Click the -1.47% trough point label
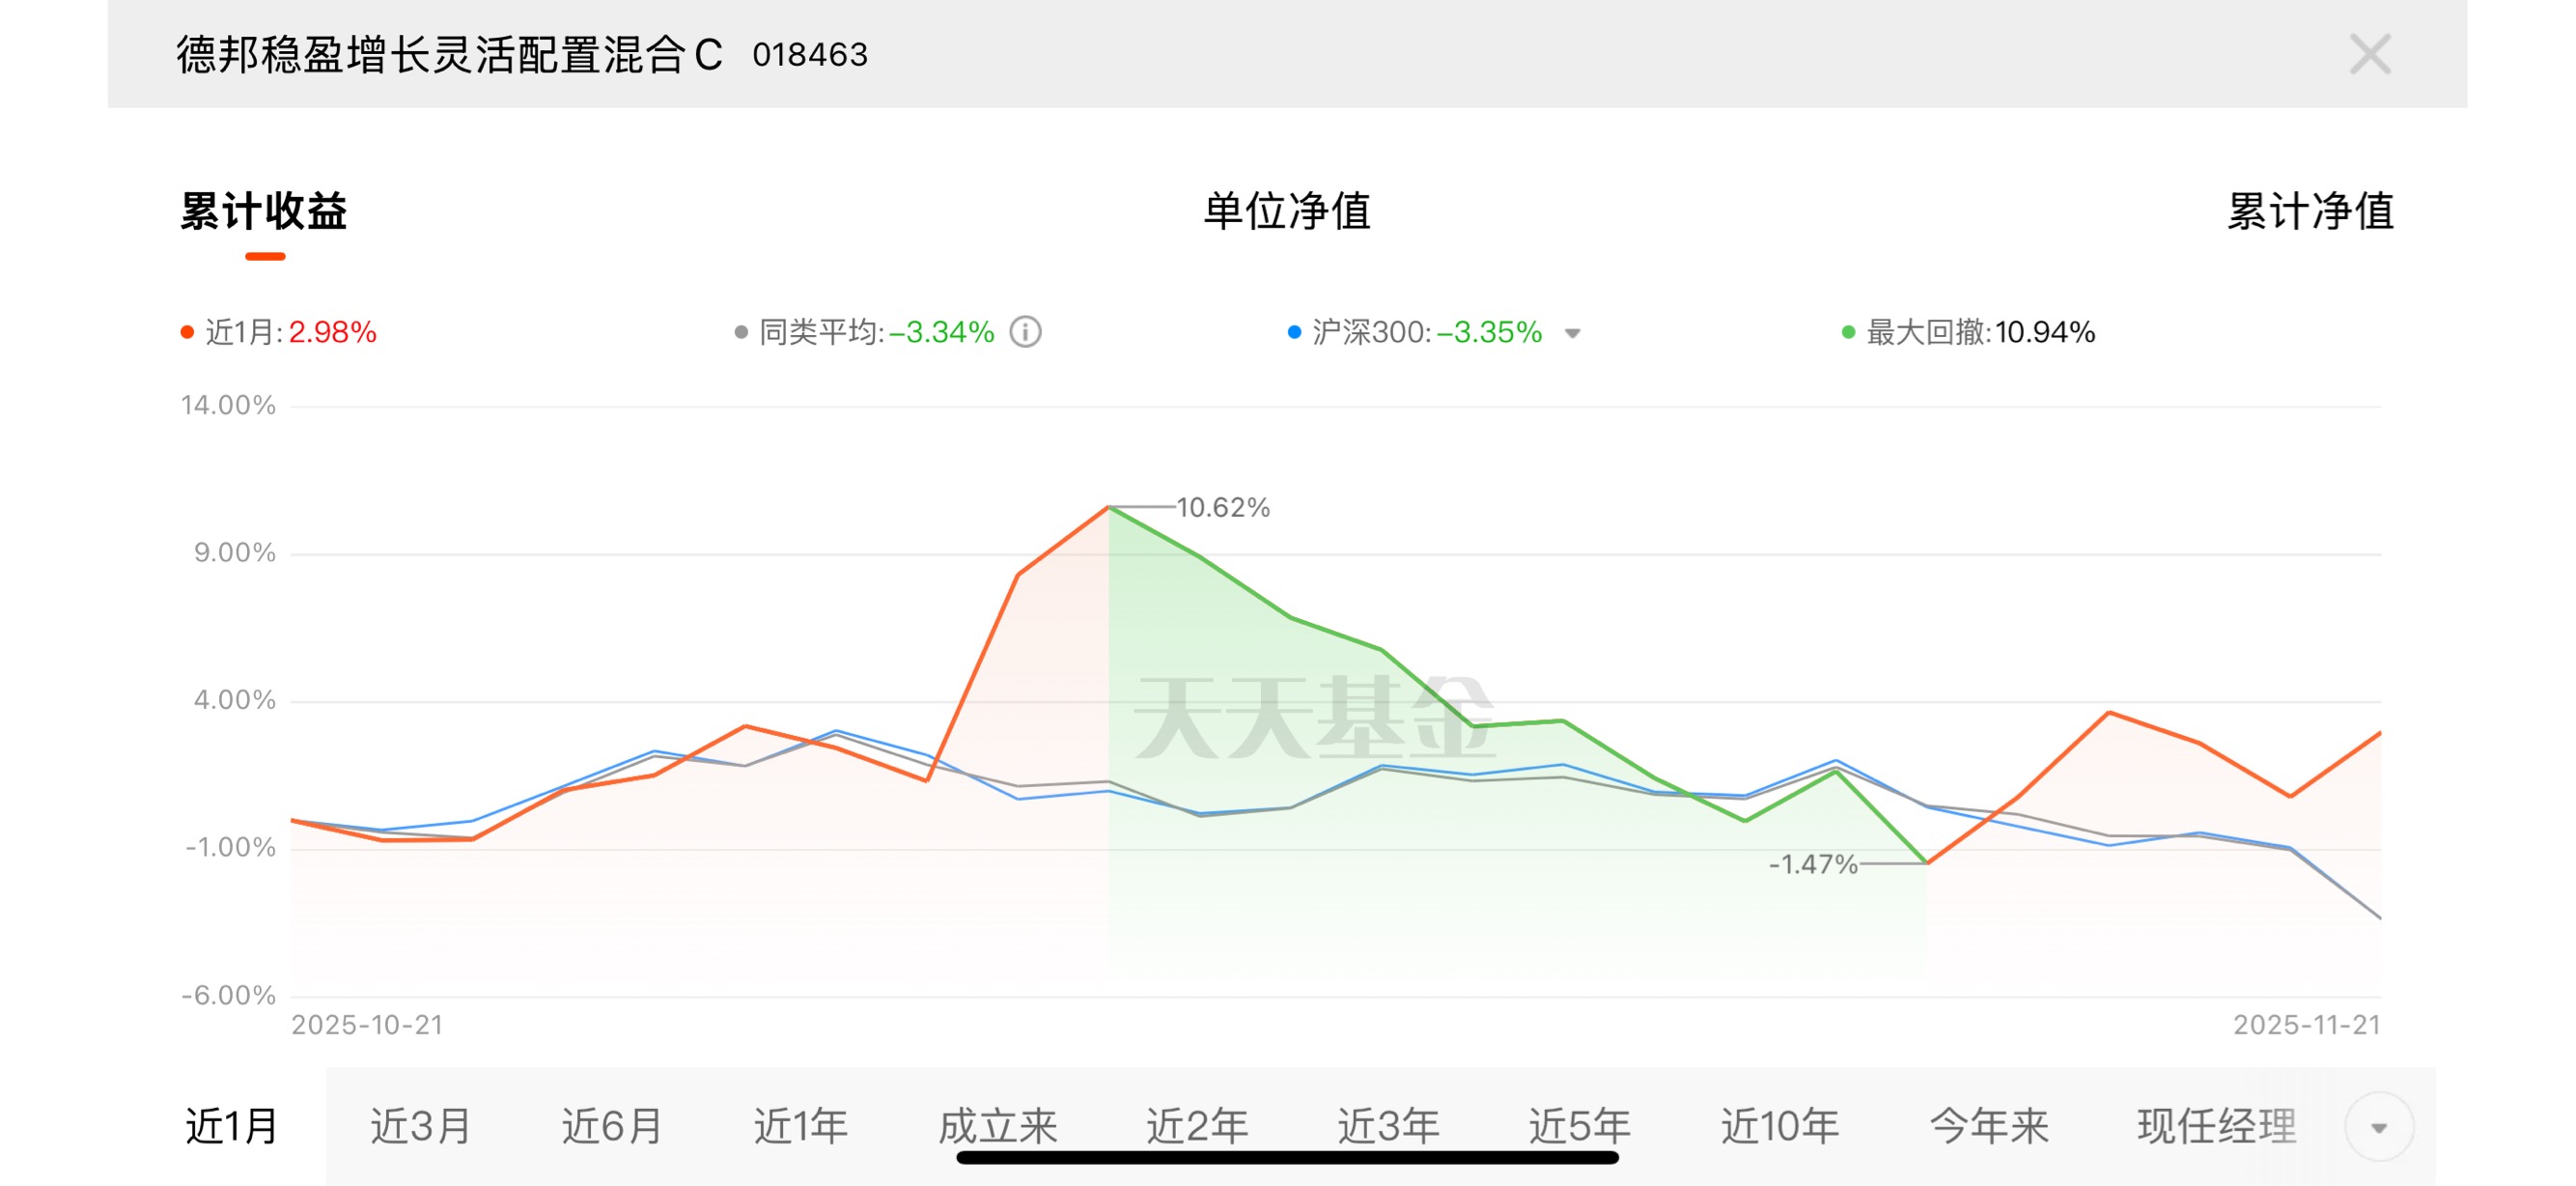The width and height of the screenshot is (2576, 1186). (x=1812, y=864)
